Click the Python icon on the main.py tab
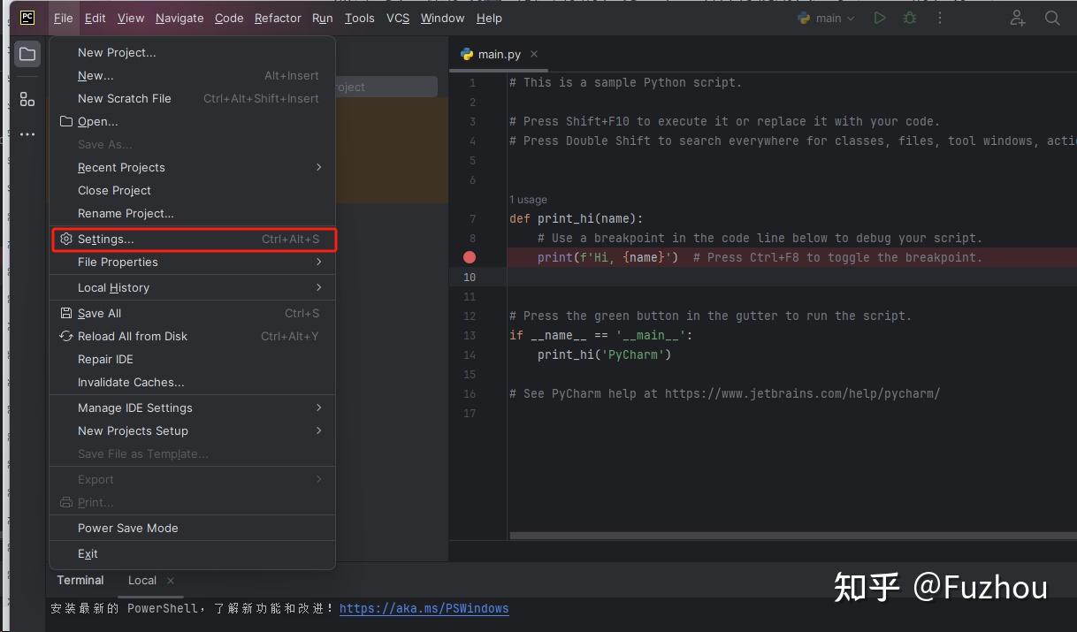The height and width of the screenshot is (632, 1077). pyautogui.click(x=466, y=54)
